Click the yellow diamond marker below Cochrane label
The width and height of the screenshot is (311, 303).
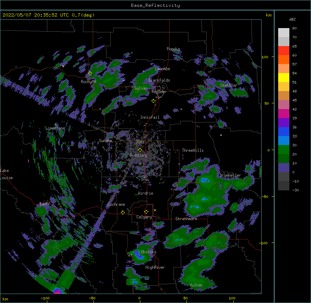(x=123, y=212)
